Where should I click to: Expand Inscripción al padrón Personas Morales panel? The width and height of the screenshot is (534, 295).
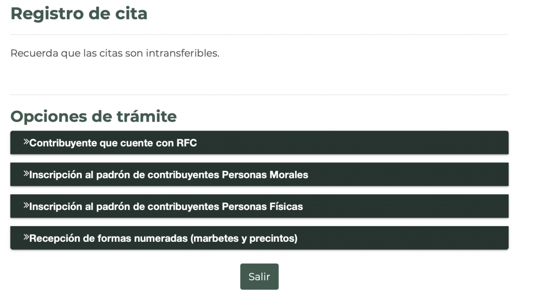pyautogui.click(x=259, y=174)
